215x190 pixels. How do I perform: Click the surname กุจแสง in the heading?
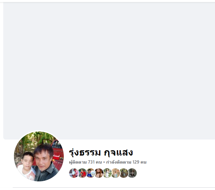(118, 153)
